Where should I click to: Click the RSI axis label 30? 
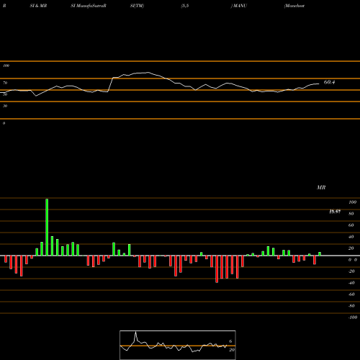click(x=5, y=106)
